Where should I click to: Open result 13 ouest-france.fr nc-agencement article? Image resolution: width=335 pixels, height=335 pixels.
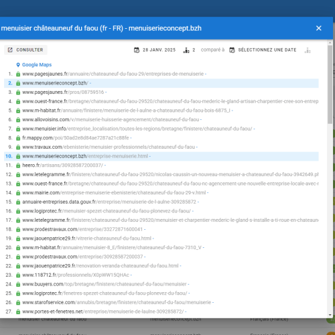[x=170, y=184]
